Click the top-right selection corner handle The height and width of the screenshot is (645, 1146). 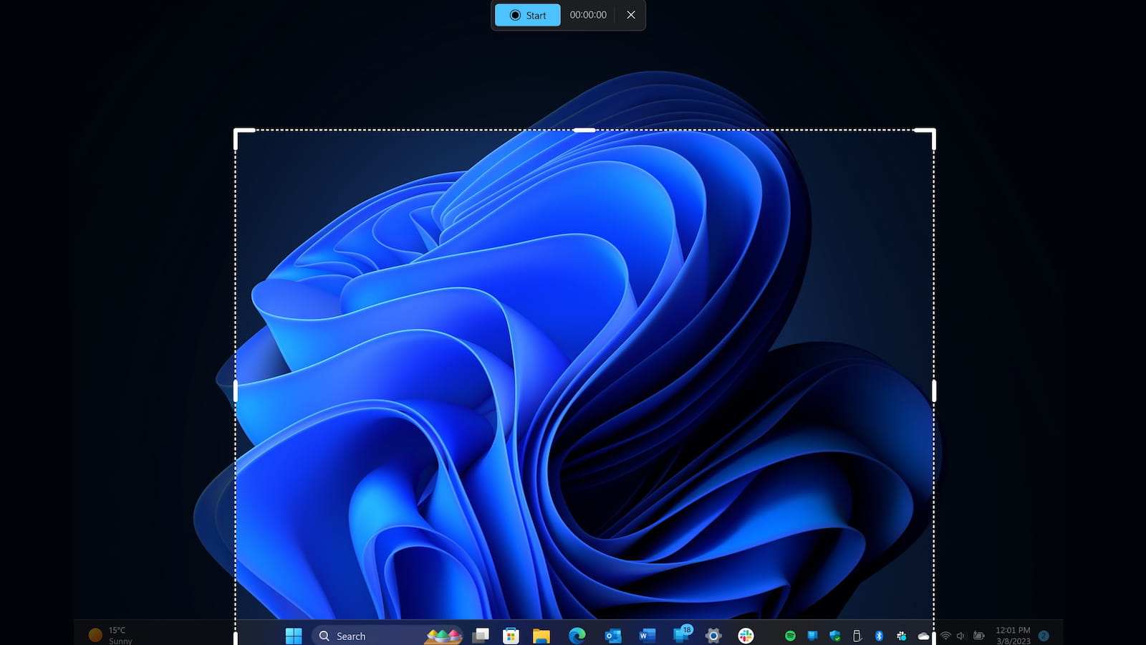coord(926,138)
